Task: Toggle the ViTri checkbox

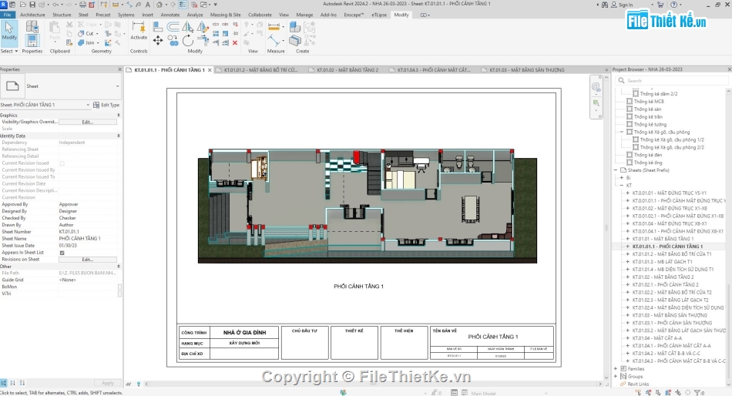Action: [x=119, y=294]
